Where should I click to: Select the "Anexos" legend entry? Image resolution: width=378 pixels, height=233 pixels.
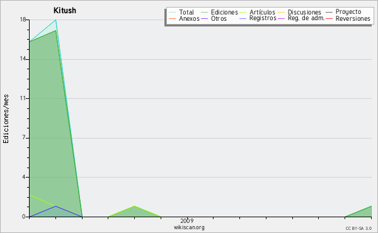click(x=189, y=18)
